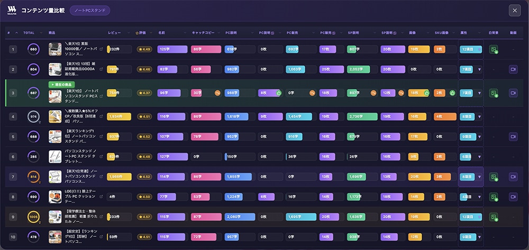
Task: Open external link icon for row 4 product
Action: (x=101, y=116)
